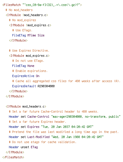The width and height of the screenshot is (123, 162).
Task: Click the 'FileETag None' directive
Action: click(23, 66)
